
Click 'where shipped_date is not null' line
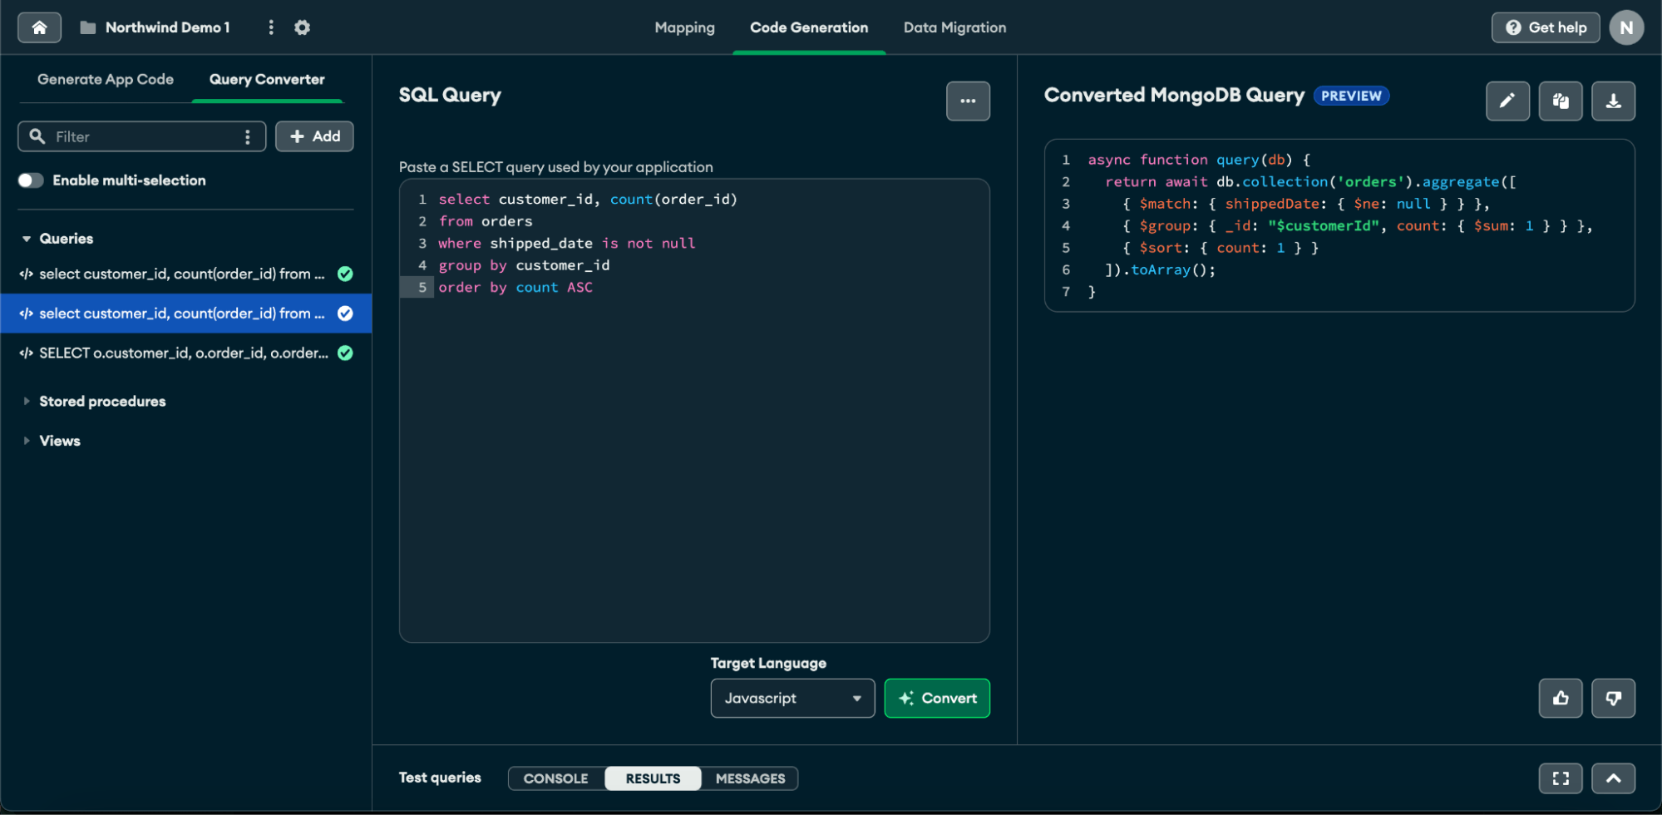pos(567,244)
